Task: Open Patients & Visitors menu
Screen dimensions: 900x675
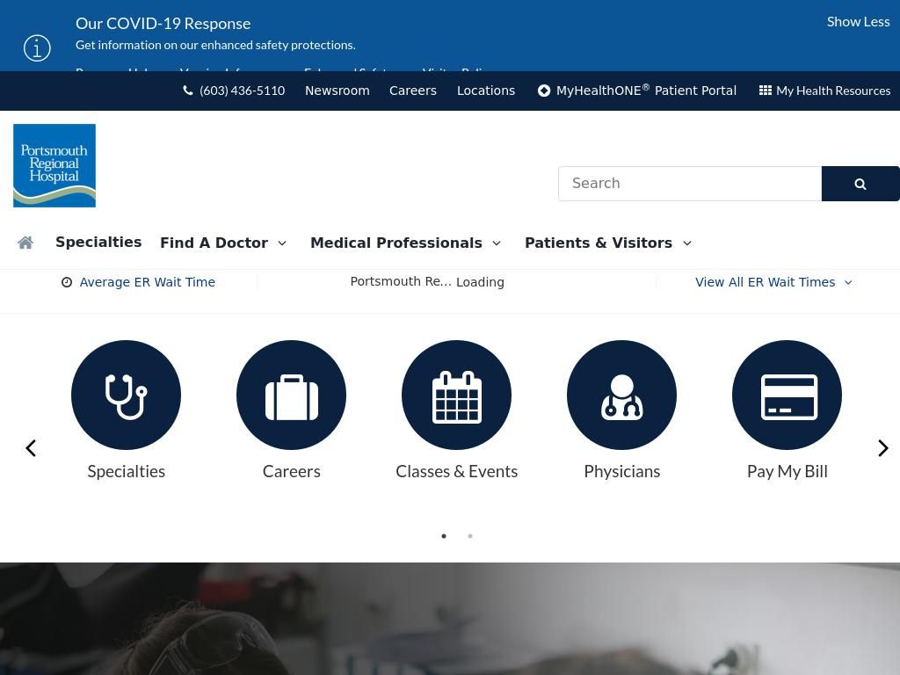Action: [598, 243]
